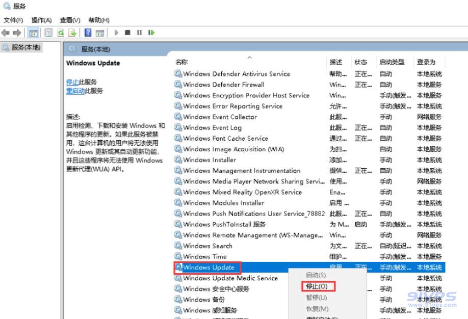Open Properties from the toolbar icon
This screenshot has width=468, height=319.
[x=48, y=33]
